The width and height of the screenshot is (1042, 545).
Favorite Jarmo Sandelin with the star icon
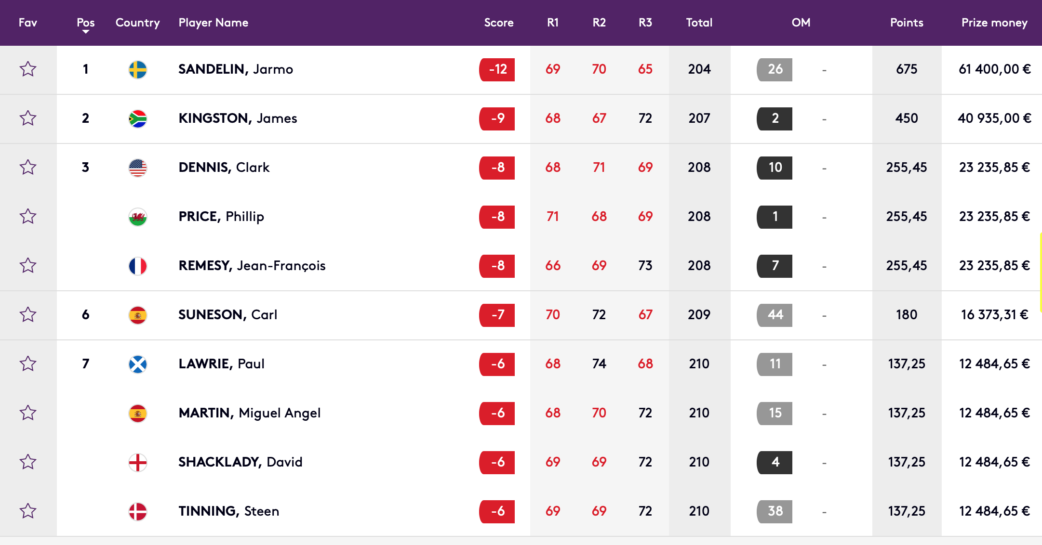[28, 69]
